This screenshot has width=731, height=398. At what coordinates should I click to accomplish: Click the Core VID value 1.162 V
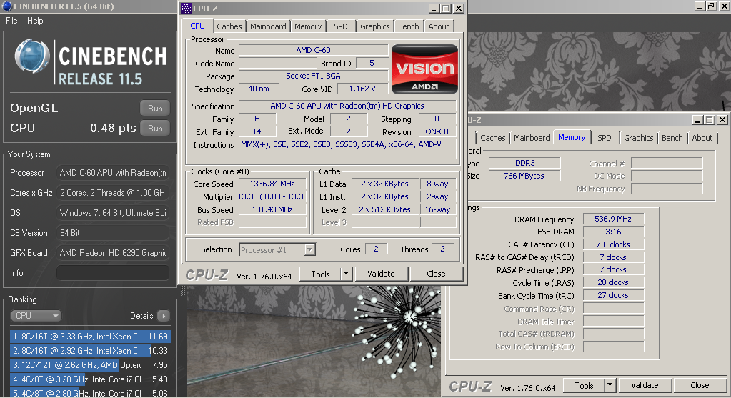pos(362,89)
